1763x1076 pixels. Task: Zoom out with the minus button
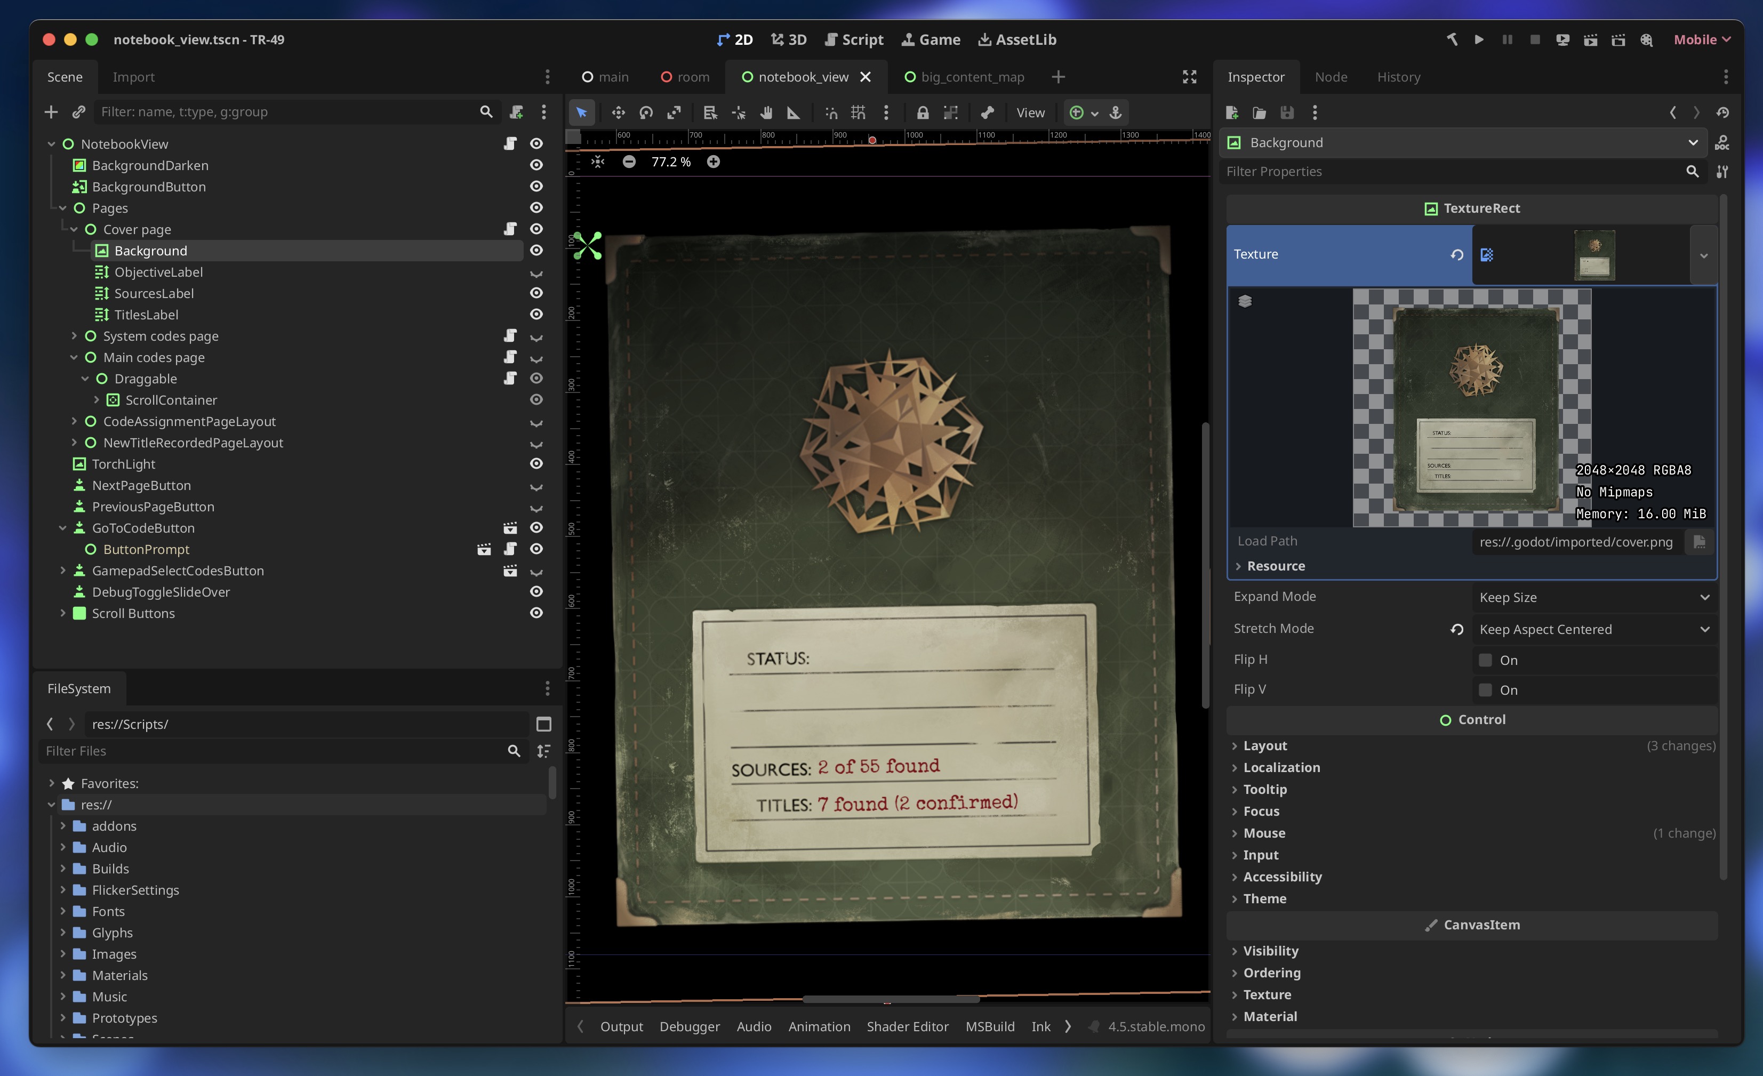(x=629, y=162)
